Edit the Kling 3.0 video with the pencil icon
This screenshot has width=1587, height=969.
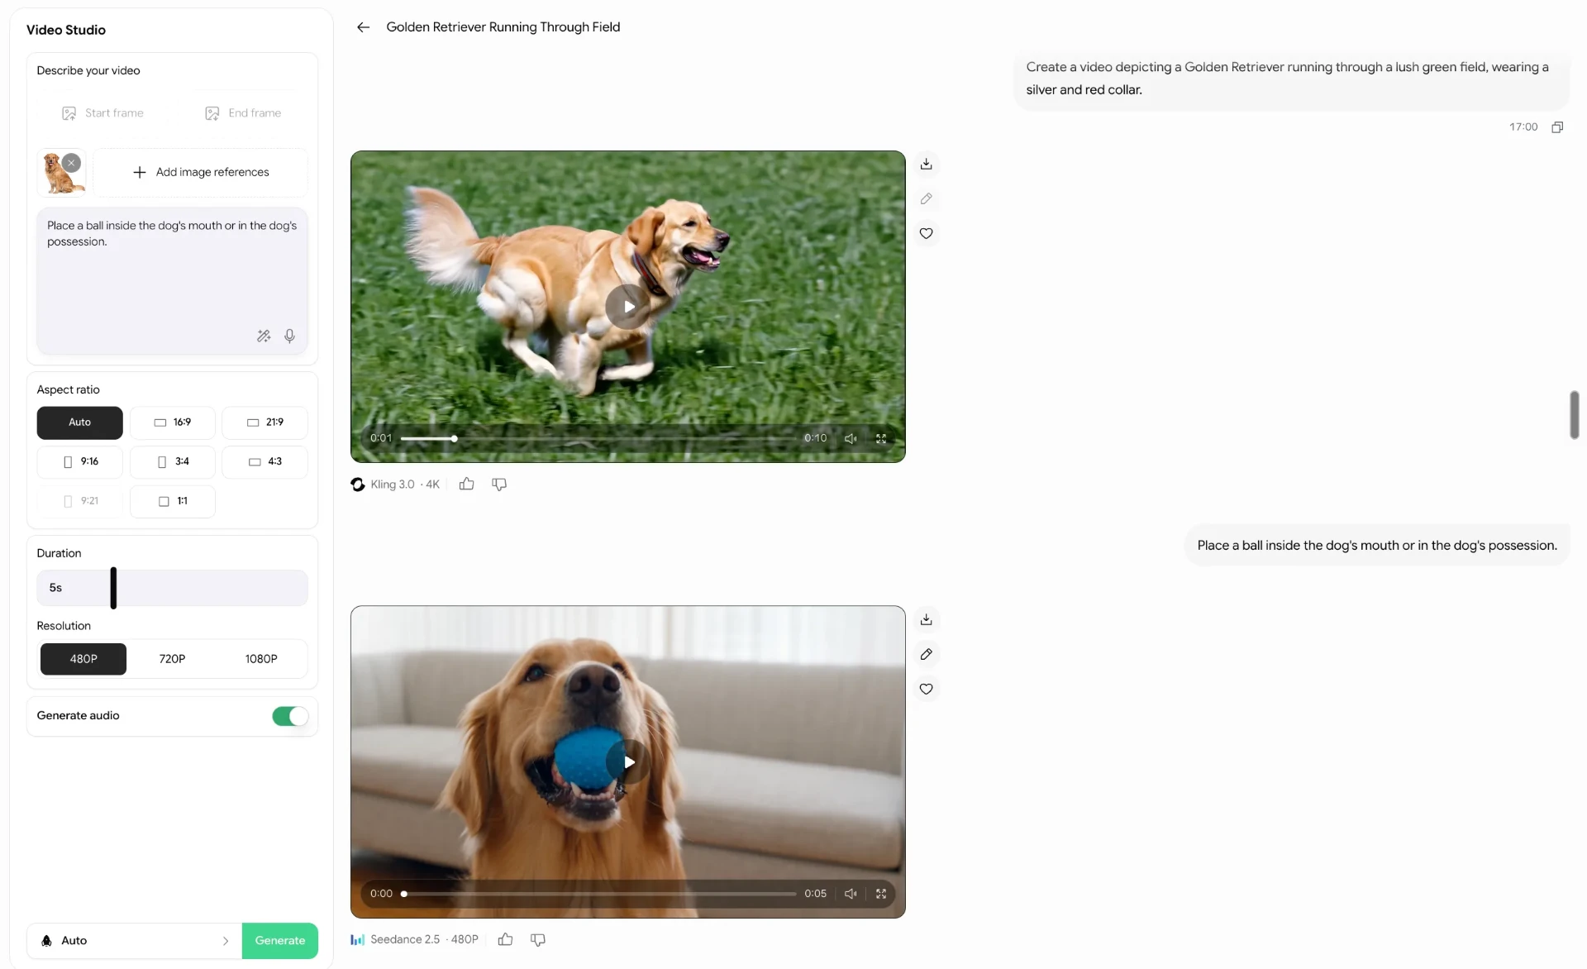point(926,198)
